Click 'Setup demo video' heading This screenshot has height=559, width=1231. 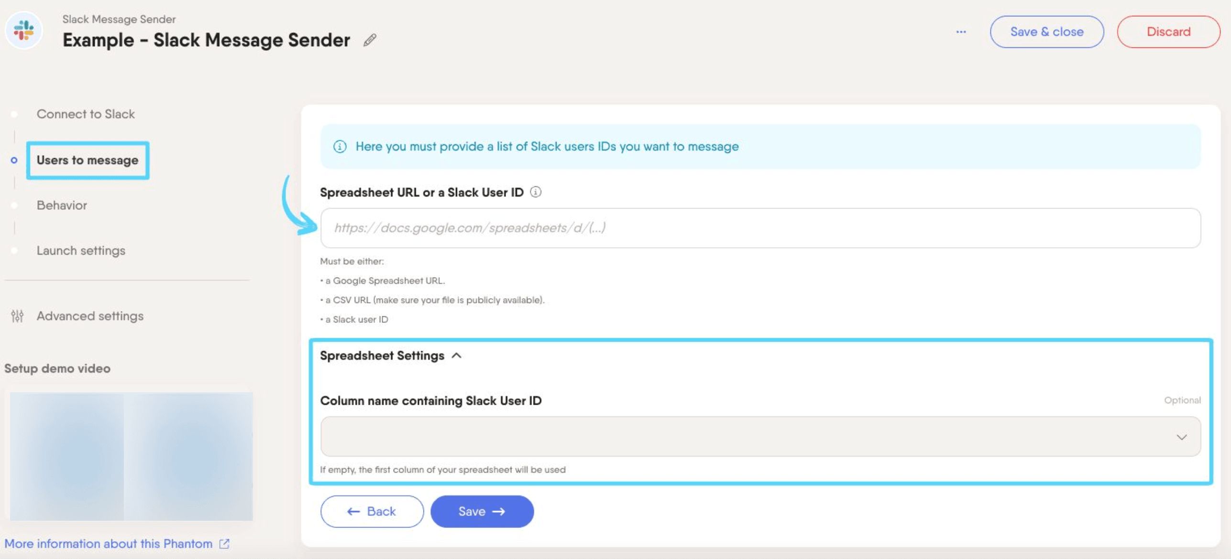coord(57,368)
